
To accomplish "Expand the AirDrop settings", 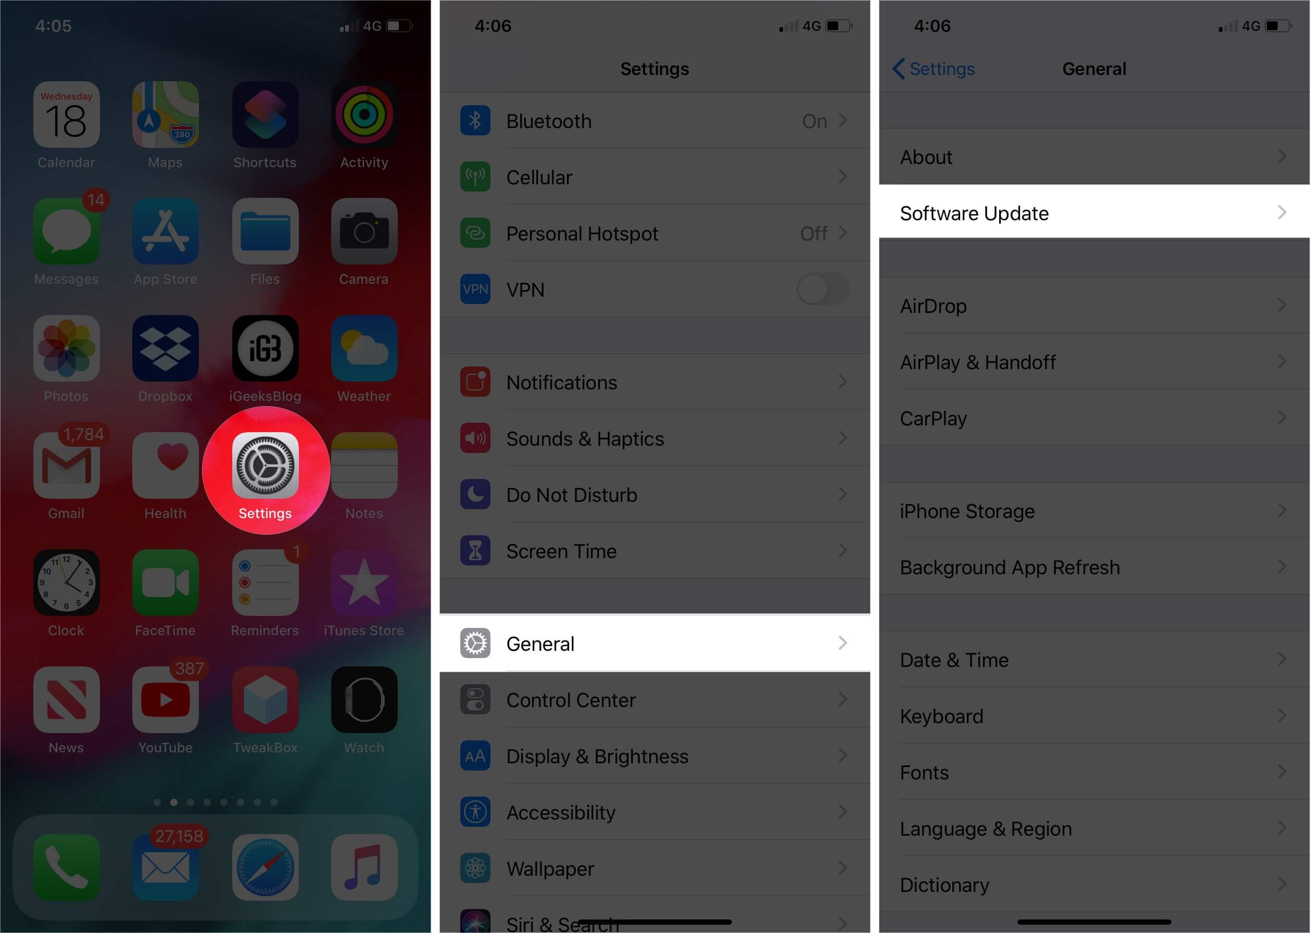I will 1093,307.
